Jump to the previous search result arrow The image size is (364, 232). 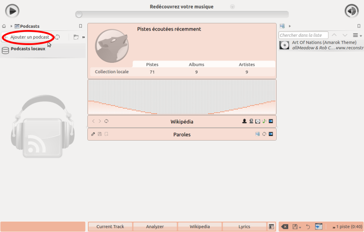334,35
